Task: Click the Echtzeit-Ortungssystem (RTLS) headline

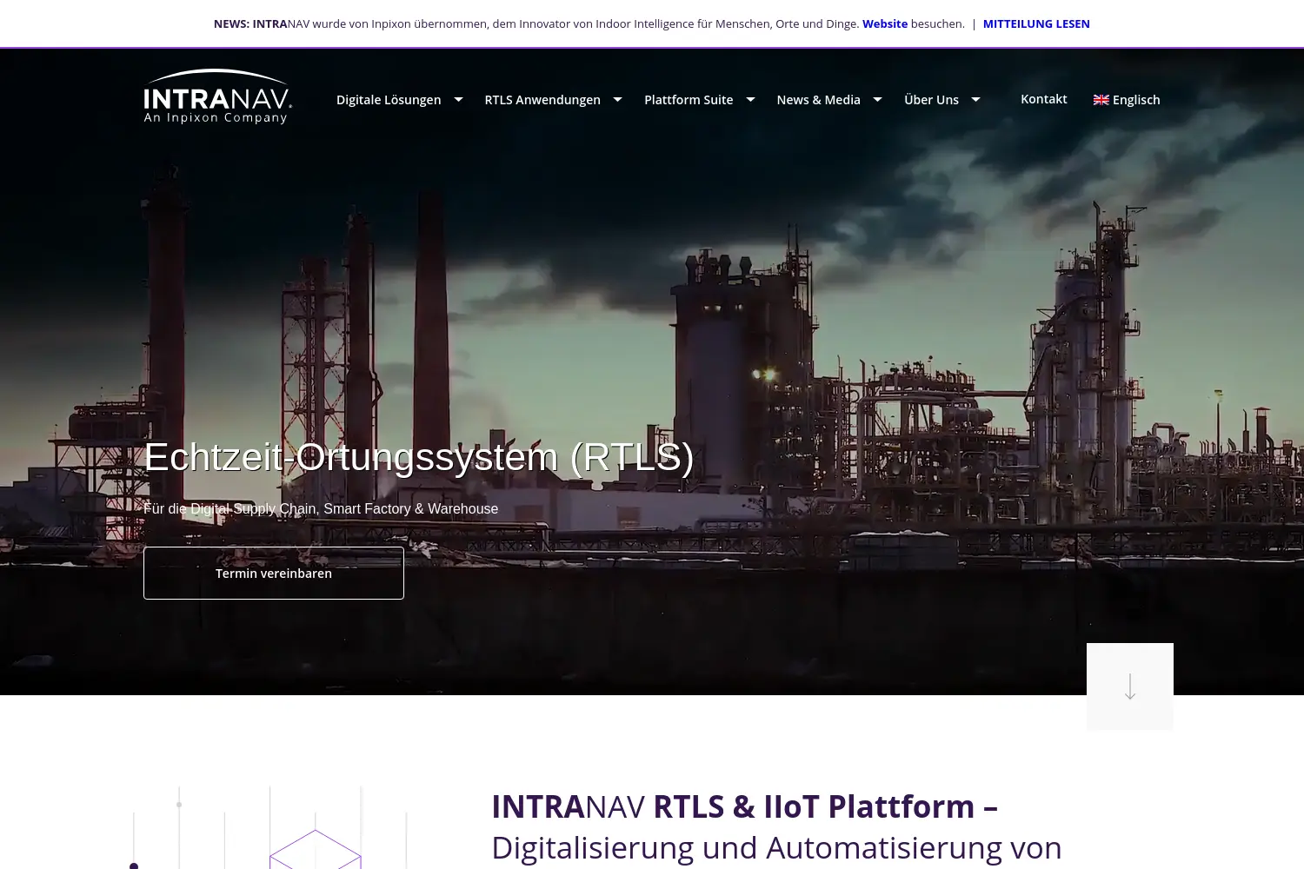Action: pos(419,457)
